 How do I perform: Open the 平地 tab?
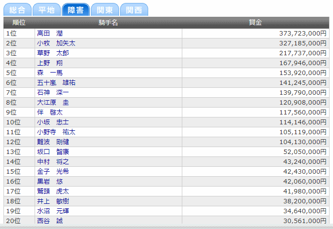[x=46, y=10]
